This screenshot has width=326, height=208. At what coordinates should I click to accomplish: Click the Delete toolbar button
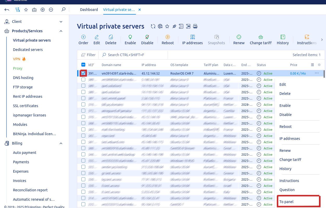click(x=111, y=40)
